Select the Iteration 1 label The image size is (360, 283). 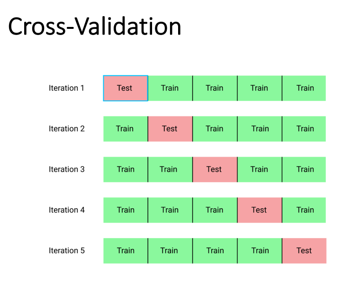66,88
